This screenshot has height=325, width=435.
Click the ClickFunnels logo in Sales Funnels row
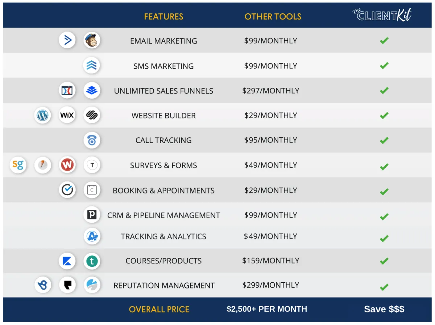[67, 90]
